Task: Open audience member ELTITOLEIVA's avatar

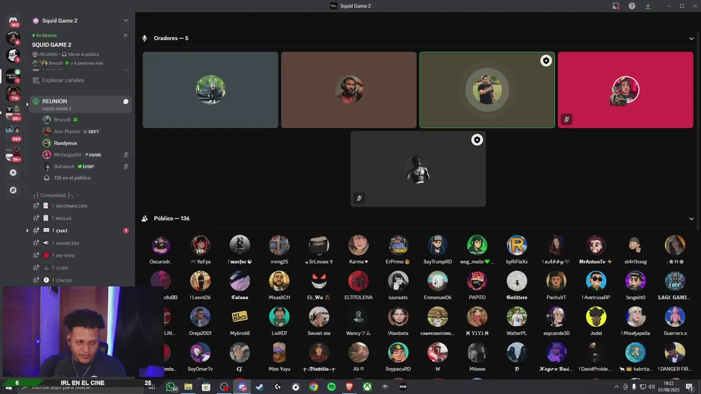Action: click(358, 281)
